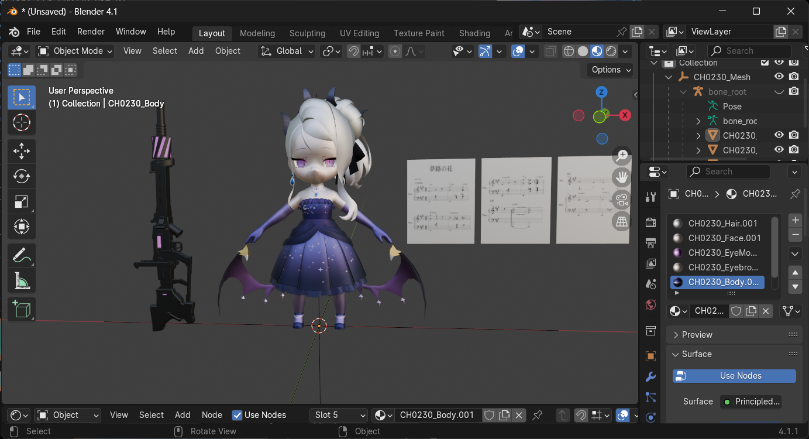Open the Object Mode dropdown
Image resolution: width=809 pixels, height=439 pixels.
tap(74, 51)
